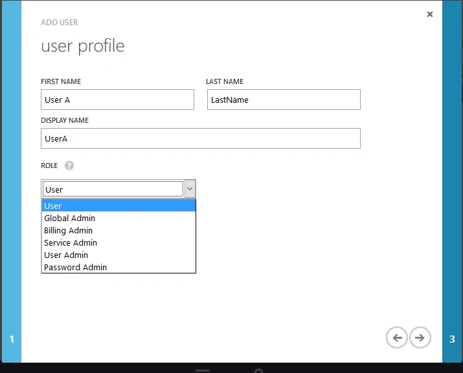This screenshot has width=463, height=373.
Task: Click the ROLE help question mark icon
Action: coord(69,165)
